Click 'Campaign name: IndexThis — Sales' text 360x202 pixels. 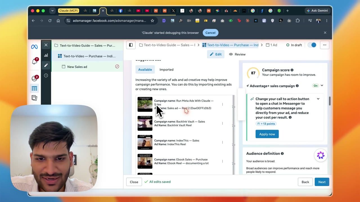[x=177, y=141]
